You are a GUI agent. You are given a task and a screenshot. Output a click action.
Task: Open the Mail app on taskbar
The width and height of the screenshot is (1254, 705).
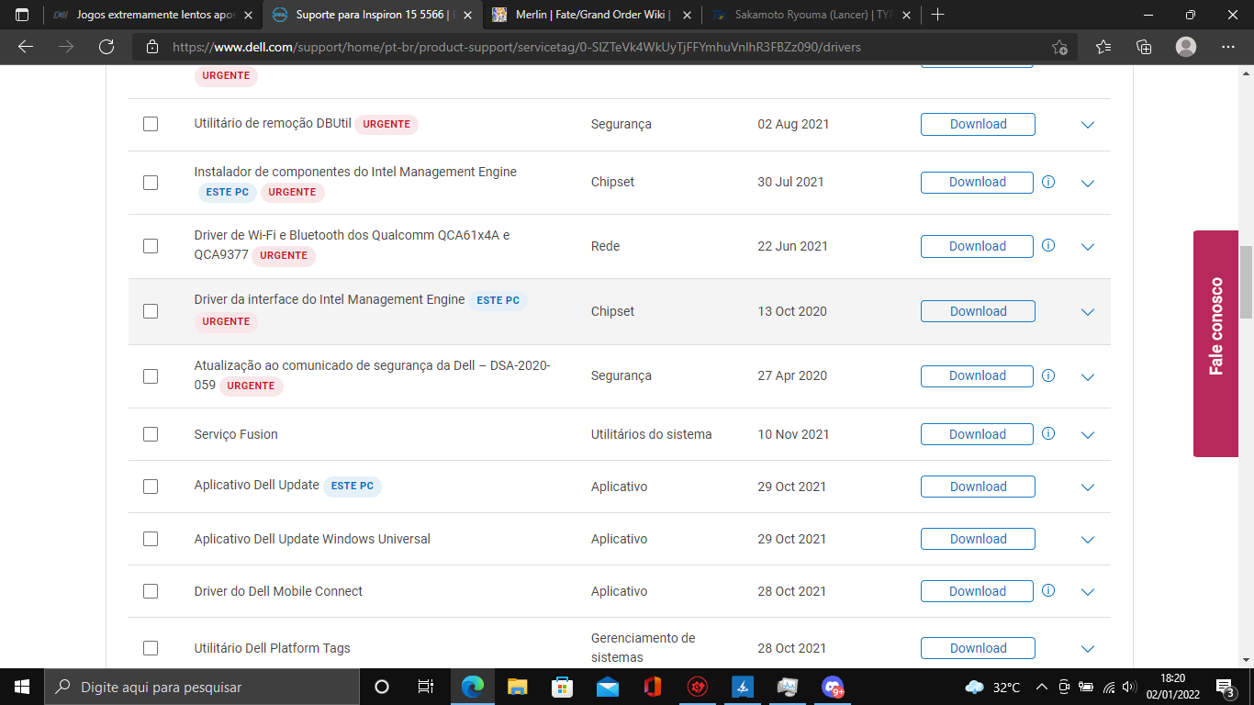(x=607, y=687)
